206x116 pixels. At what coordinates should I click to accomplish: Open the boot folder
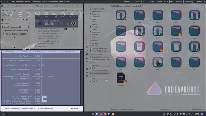[139, 15]
